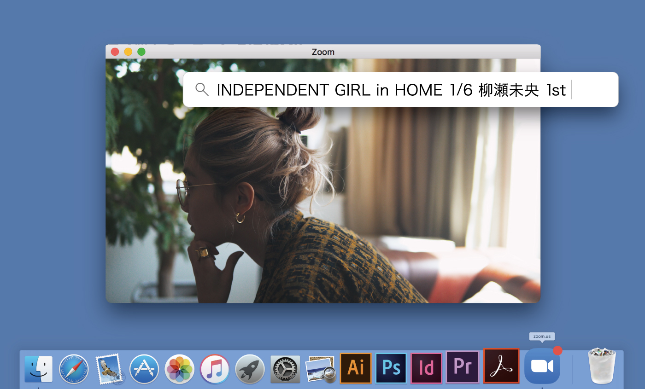Launch the Photos app in the Dock
This screenshot has width=645, height=389.
tap(180, 369)
